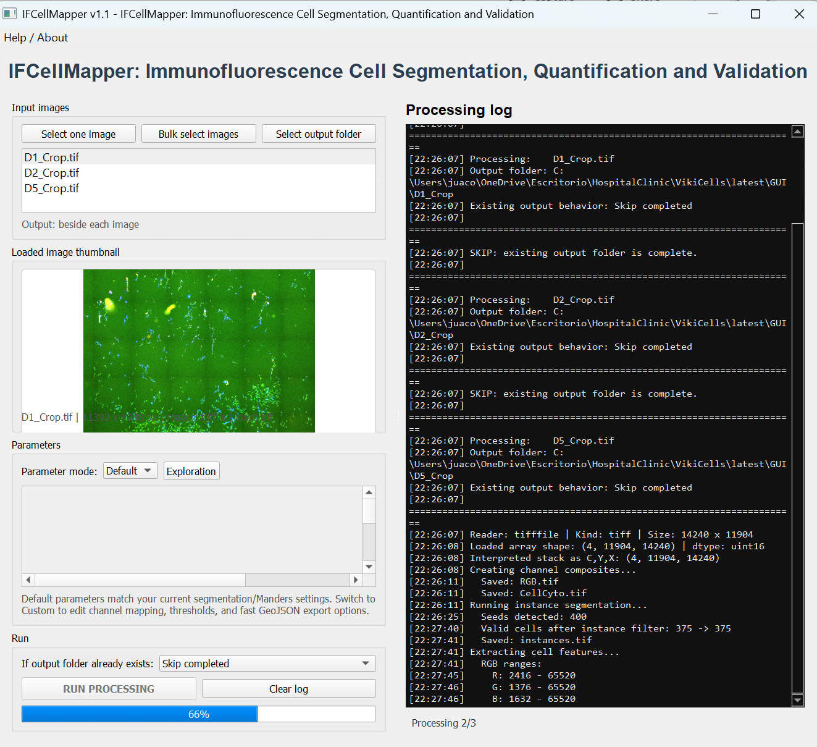Click the 'Output: beside each image' label
The width and height of the screenshot is (817, 747).
click(80, 224)
